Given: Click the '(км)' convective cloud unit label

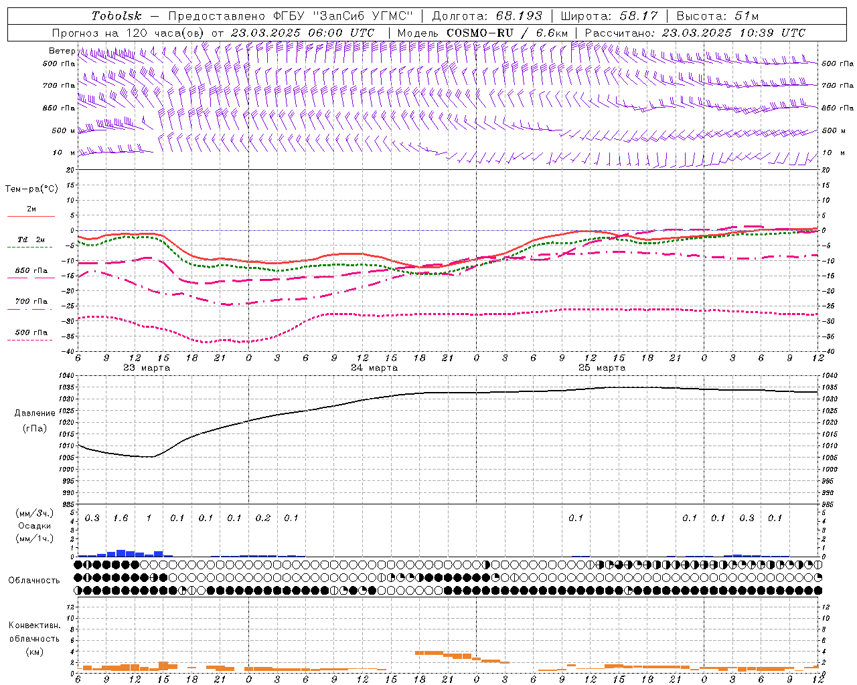Looking at the screenshot, I should [34, 652].
